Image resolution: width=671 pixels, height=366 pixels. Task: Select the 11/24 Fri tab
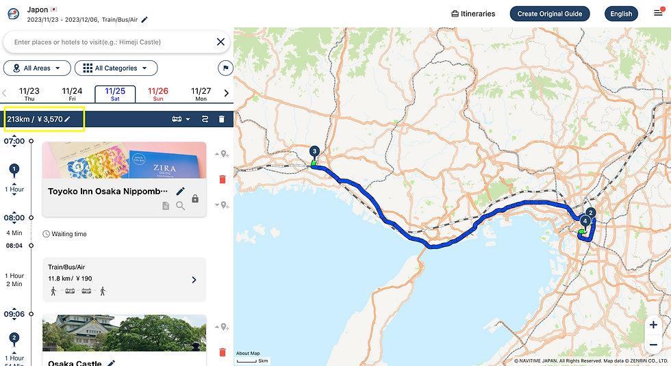click(x=72, y=94)
